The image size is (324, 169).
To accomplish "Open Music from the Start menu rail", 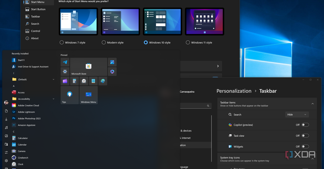I will tap(6, 128).
